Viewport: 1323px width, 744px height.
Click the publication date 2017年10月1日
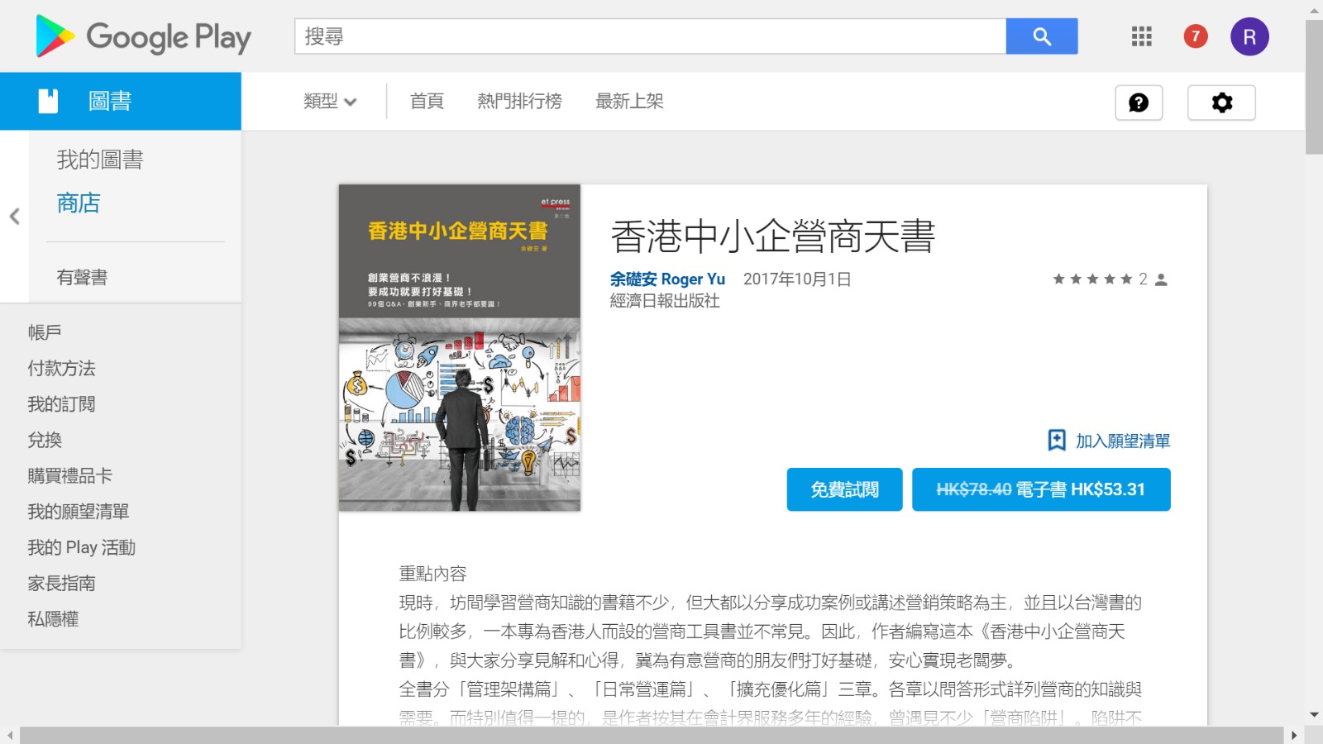pyautogui.click(x=797, y=279)
